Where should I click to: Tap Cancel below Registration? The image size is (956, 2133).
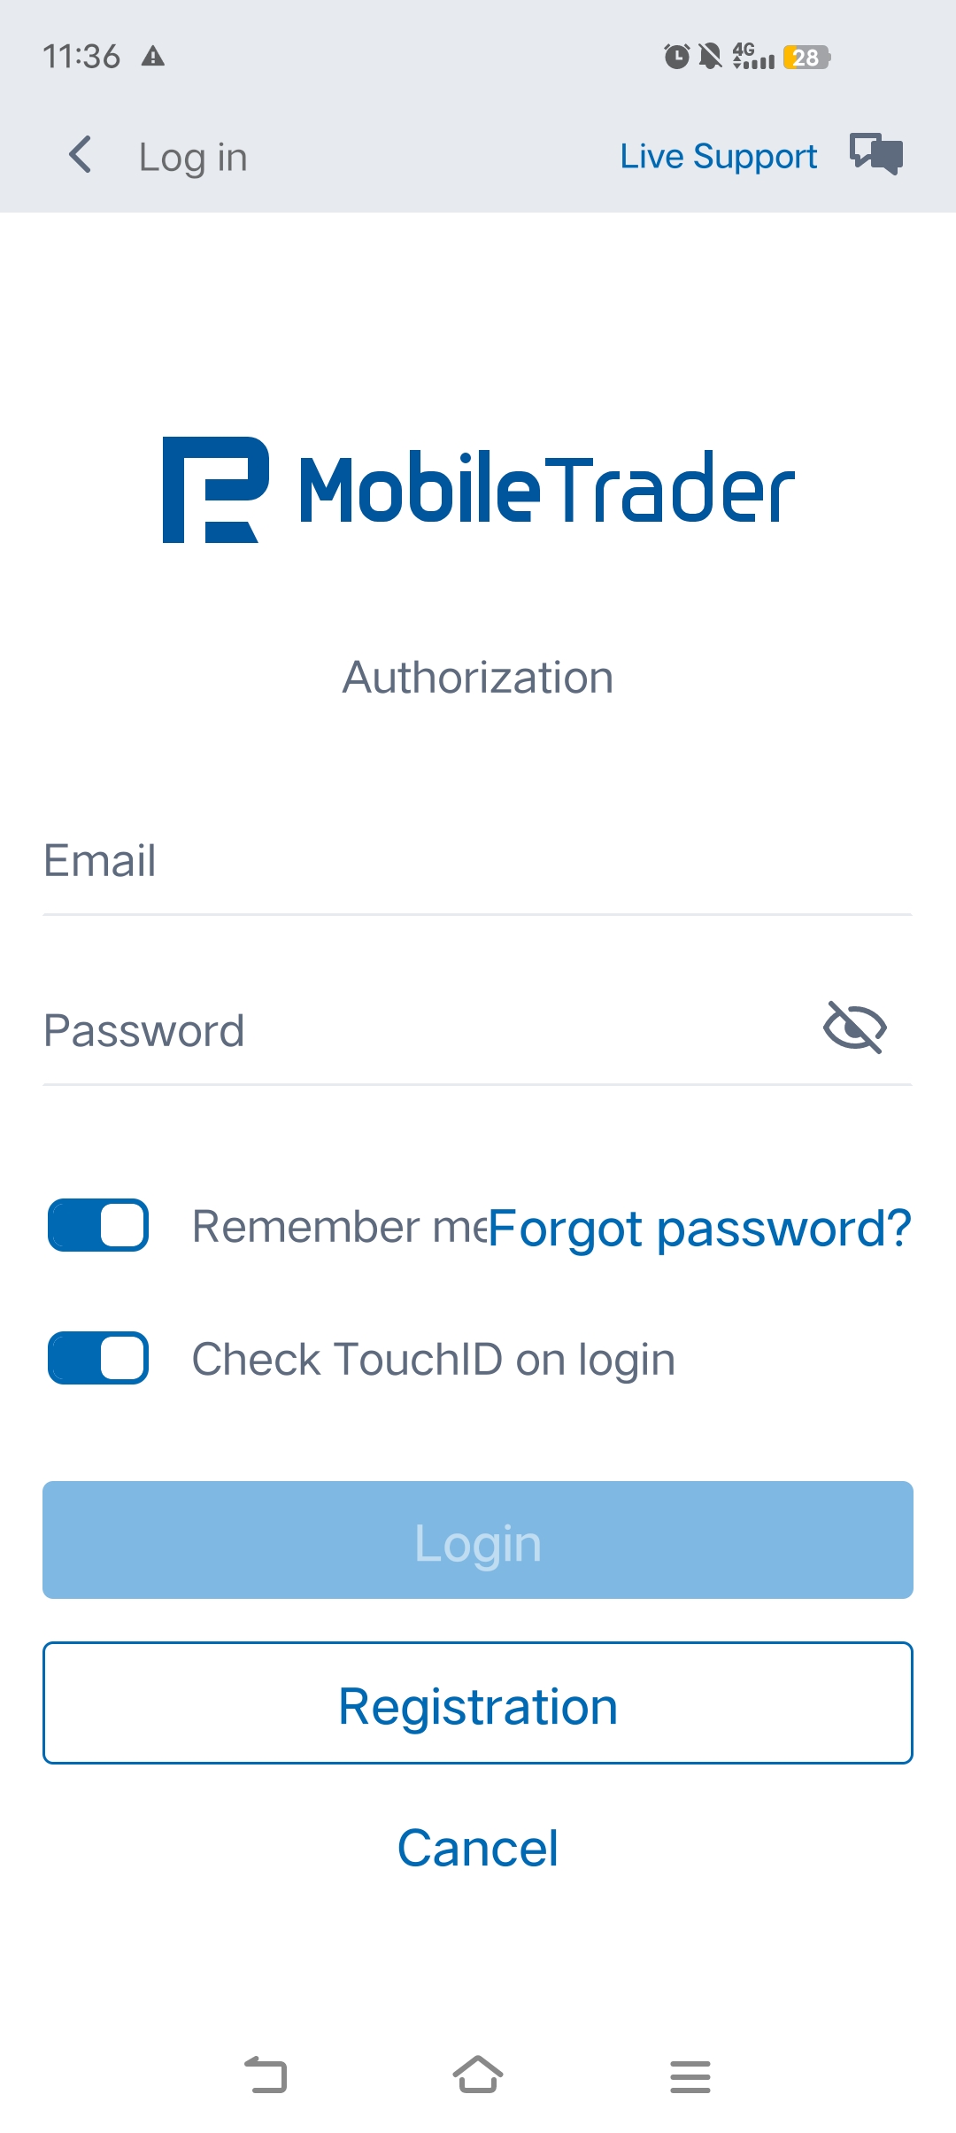point(478,1848)
